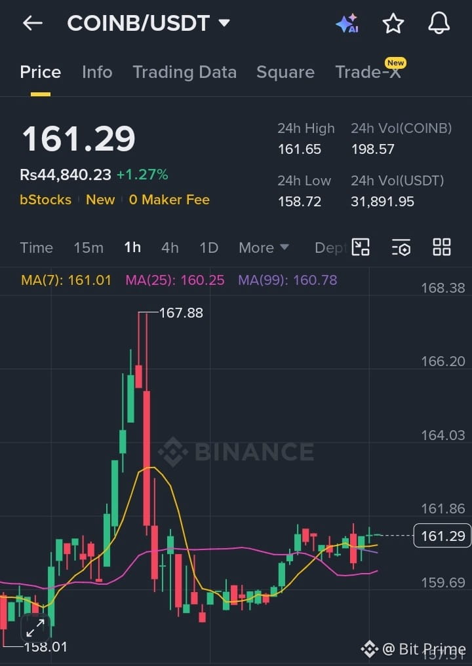Open price alert bell icon

pos(439,23)
